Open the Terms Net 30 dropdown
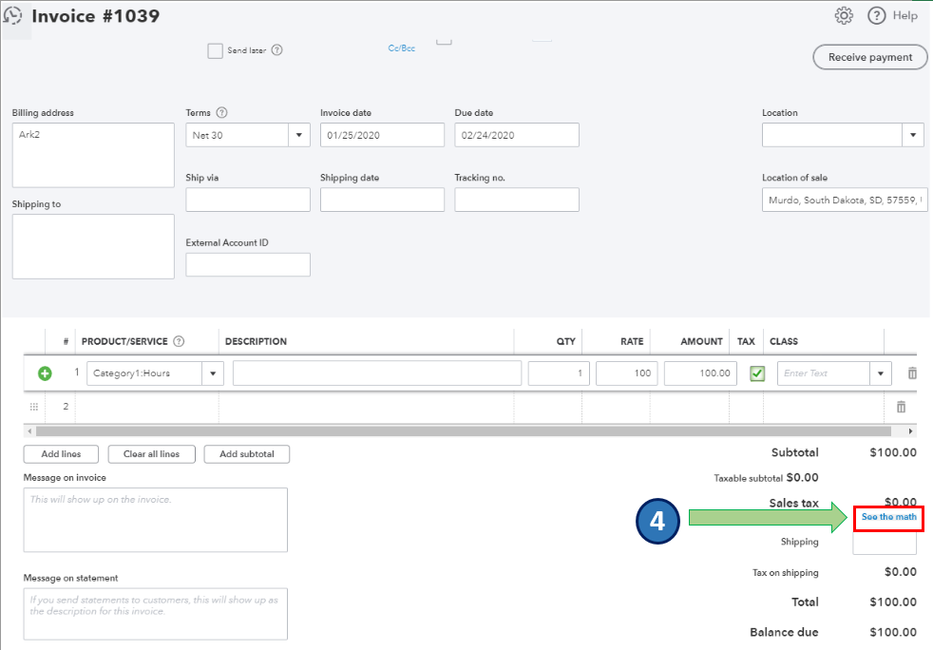This screenshot has height=650, width=933. [298, 135]
